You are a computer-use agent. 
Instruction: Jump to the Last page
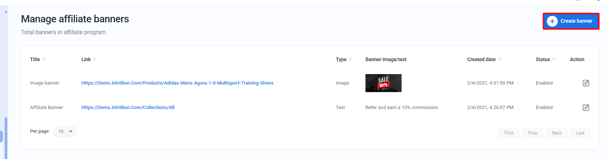[580, 133]
